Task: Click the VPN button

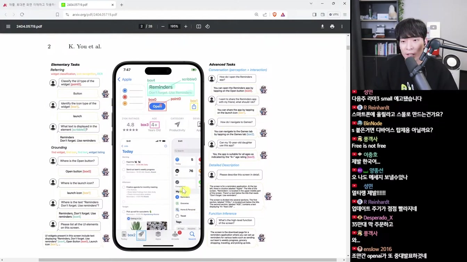Action: (x=334, y=15)
